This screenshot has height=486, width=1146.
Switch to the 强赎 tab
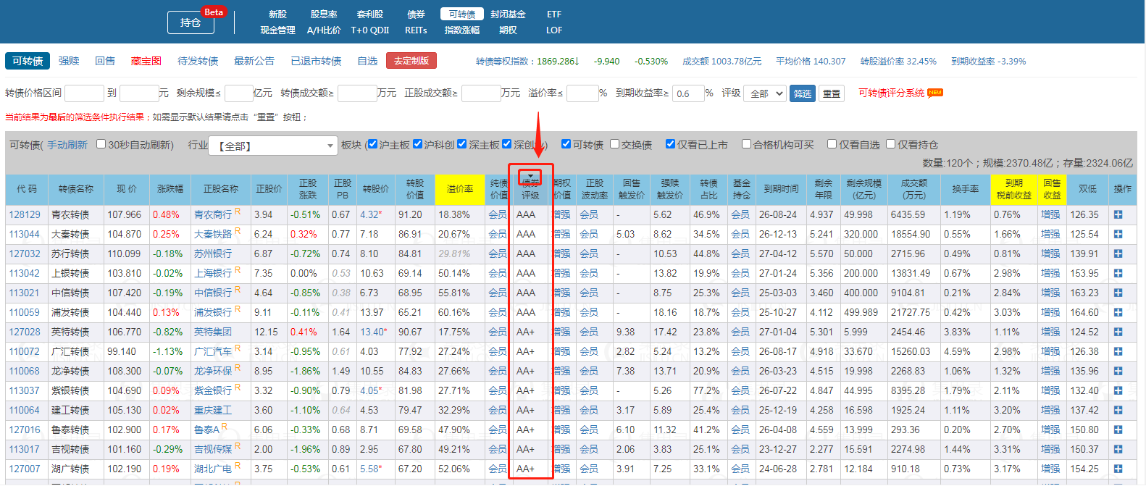[x=69, y=61]
